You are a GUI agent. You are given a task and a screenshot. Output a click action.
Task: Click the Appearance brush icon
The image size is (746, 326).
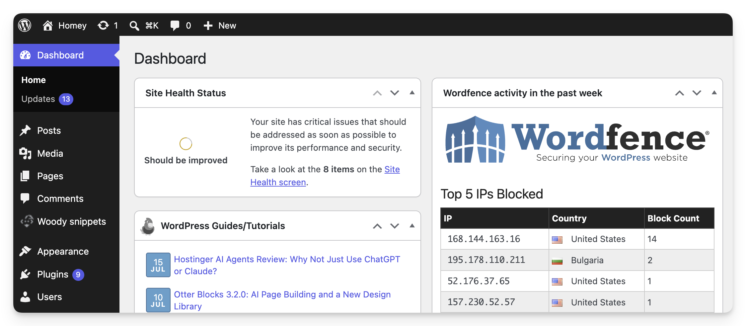tap(25, 251)
